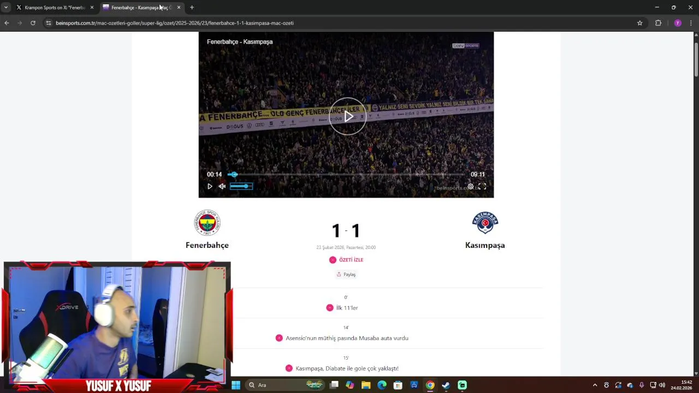This screenshot has width=699, height=393.
Task: Seek along the video progress bar
Action: tap(346, 175)
